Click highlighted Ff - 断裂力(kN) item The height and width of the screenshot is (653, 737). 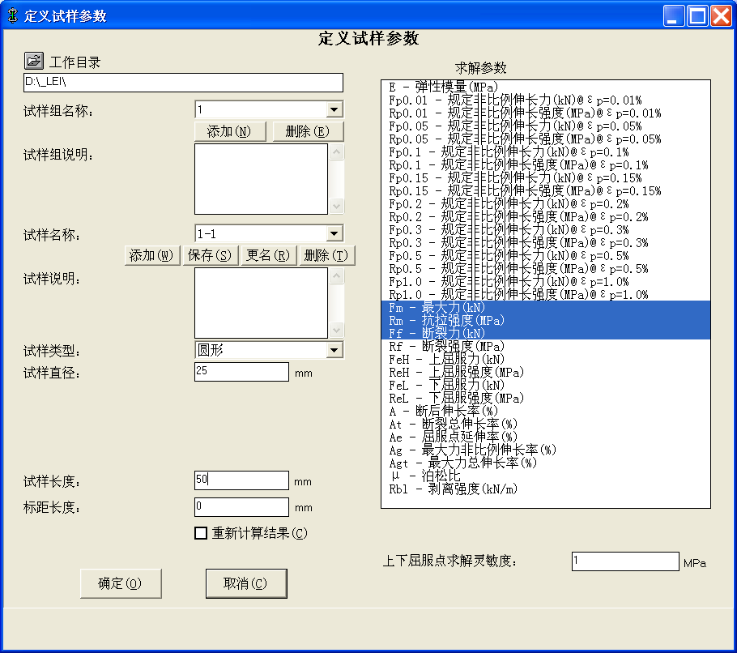[546, 333]
